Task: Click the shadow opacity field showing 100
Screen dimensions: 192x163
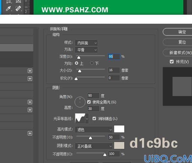Action: pos(114,154)
